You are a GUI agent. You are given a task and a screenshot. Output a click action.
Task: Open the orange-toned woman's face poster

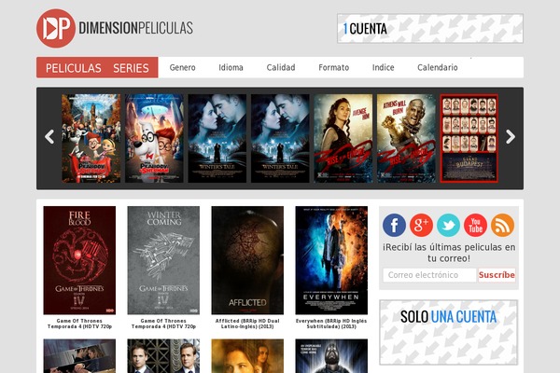(x=247, y=356)
